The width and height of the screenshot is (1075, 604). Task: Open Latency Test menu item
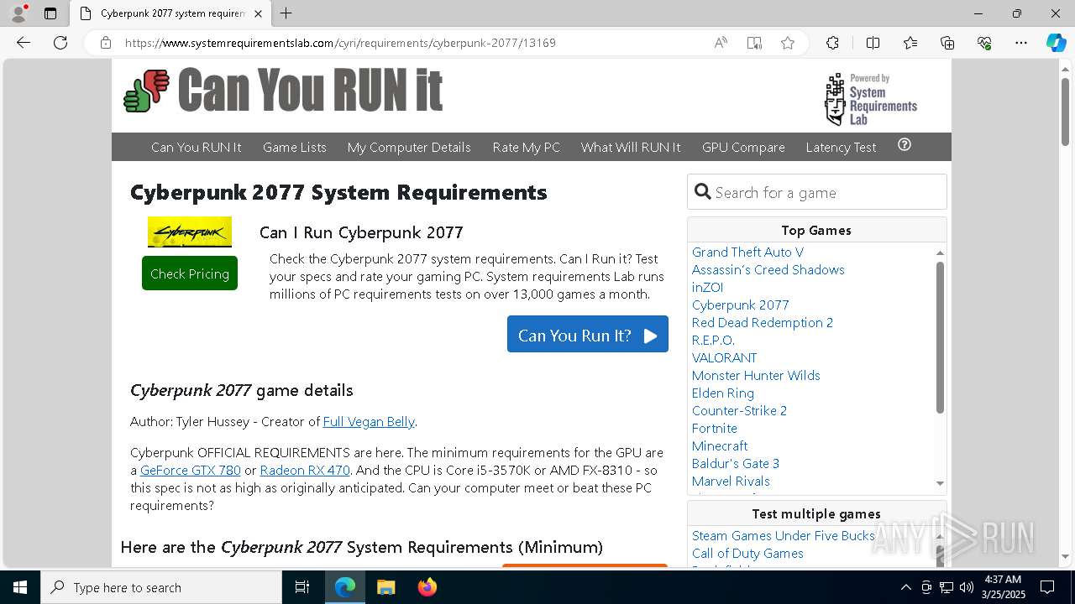click(x=841, y=147)
